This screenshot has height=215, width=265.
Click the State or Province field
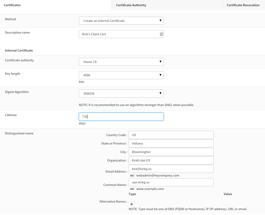[171, 144]
